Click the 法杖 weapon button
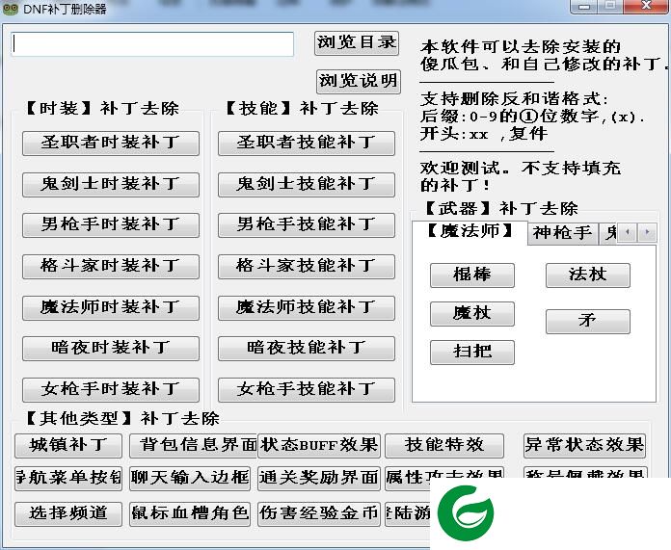The height and width of the screenshot is (550, 671). tap(587, 275)
